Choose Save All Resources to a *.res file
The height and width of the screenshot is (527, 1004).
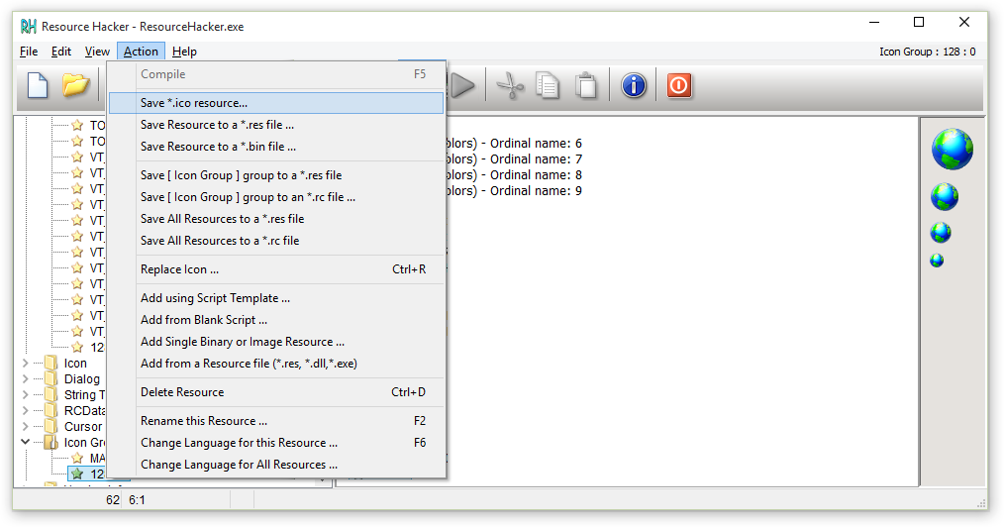click(x=276, y=219)
